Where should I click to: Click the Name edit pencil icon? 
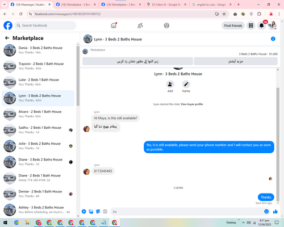click(186, 84)
